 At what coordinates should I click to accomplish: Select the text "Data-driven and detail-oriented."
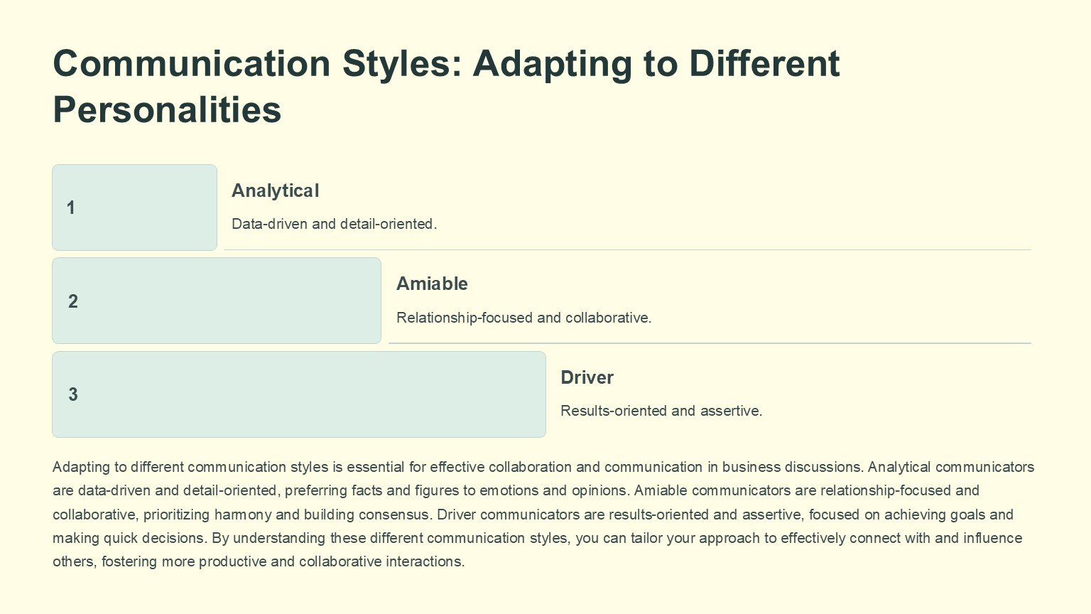tap(334, 224)
